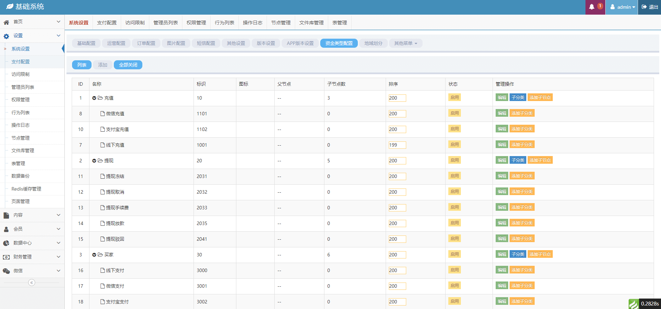Open the admin user dropdown

623,7
